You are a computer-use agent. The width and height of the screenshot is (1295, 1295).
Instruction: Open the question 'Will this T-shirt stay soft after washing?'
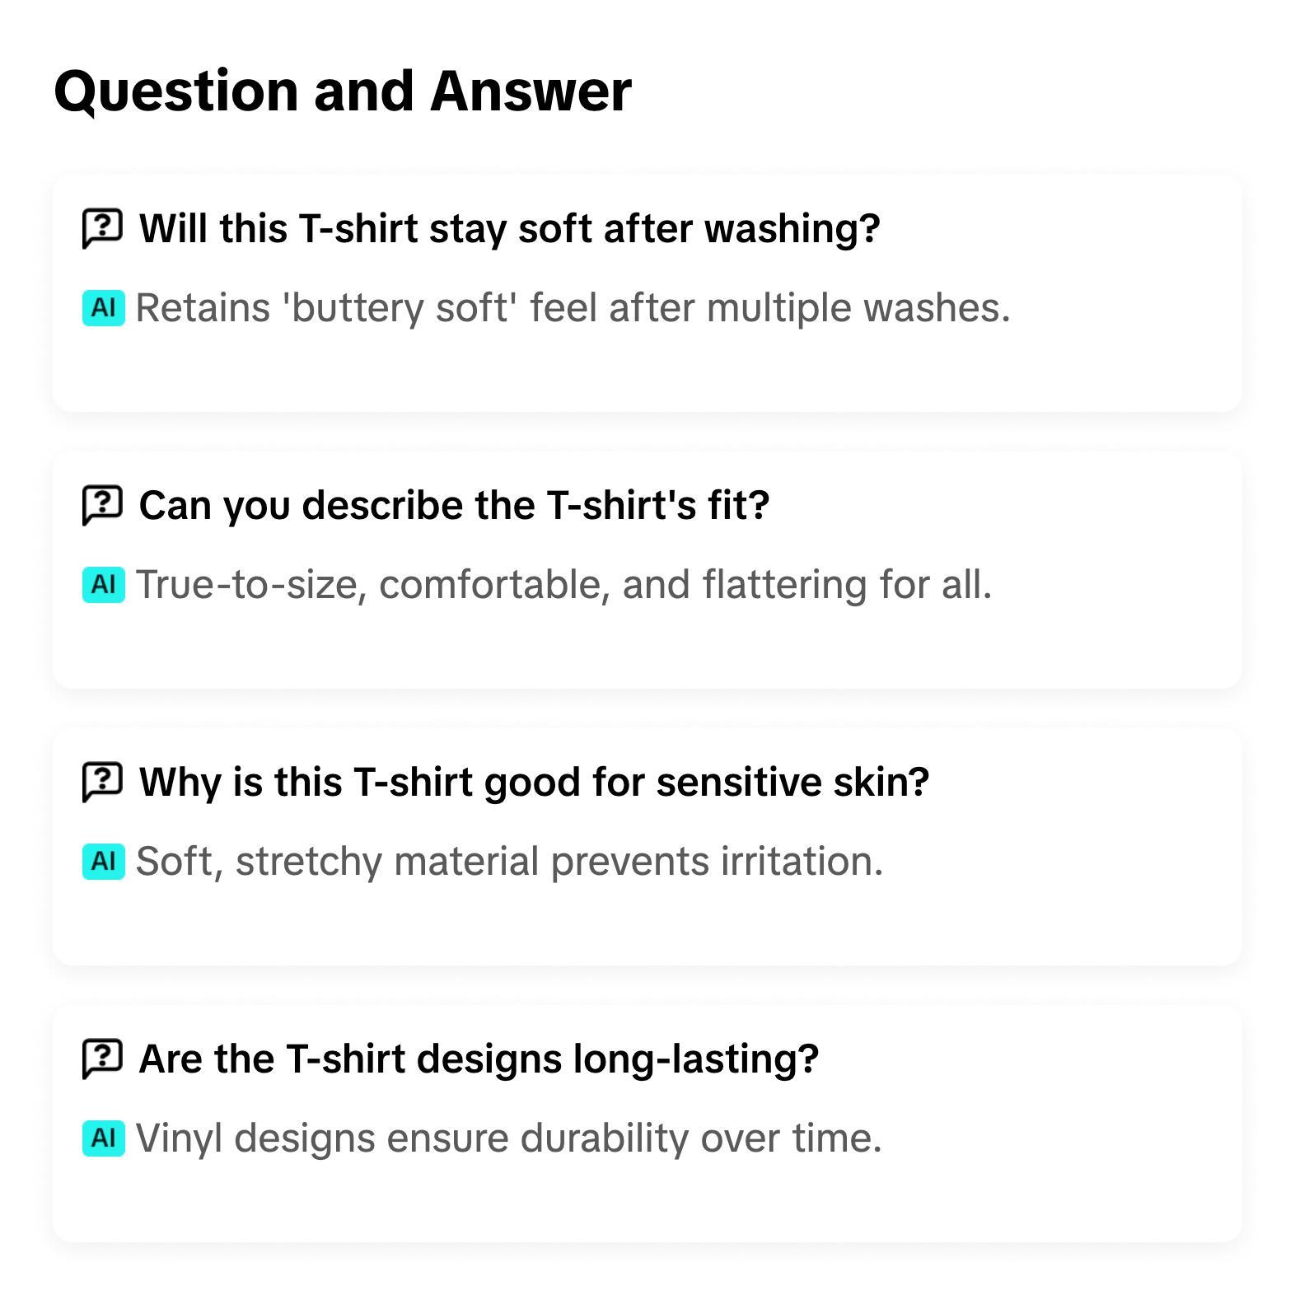point(509,228)
